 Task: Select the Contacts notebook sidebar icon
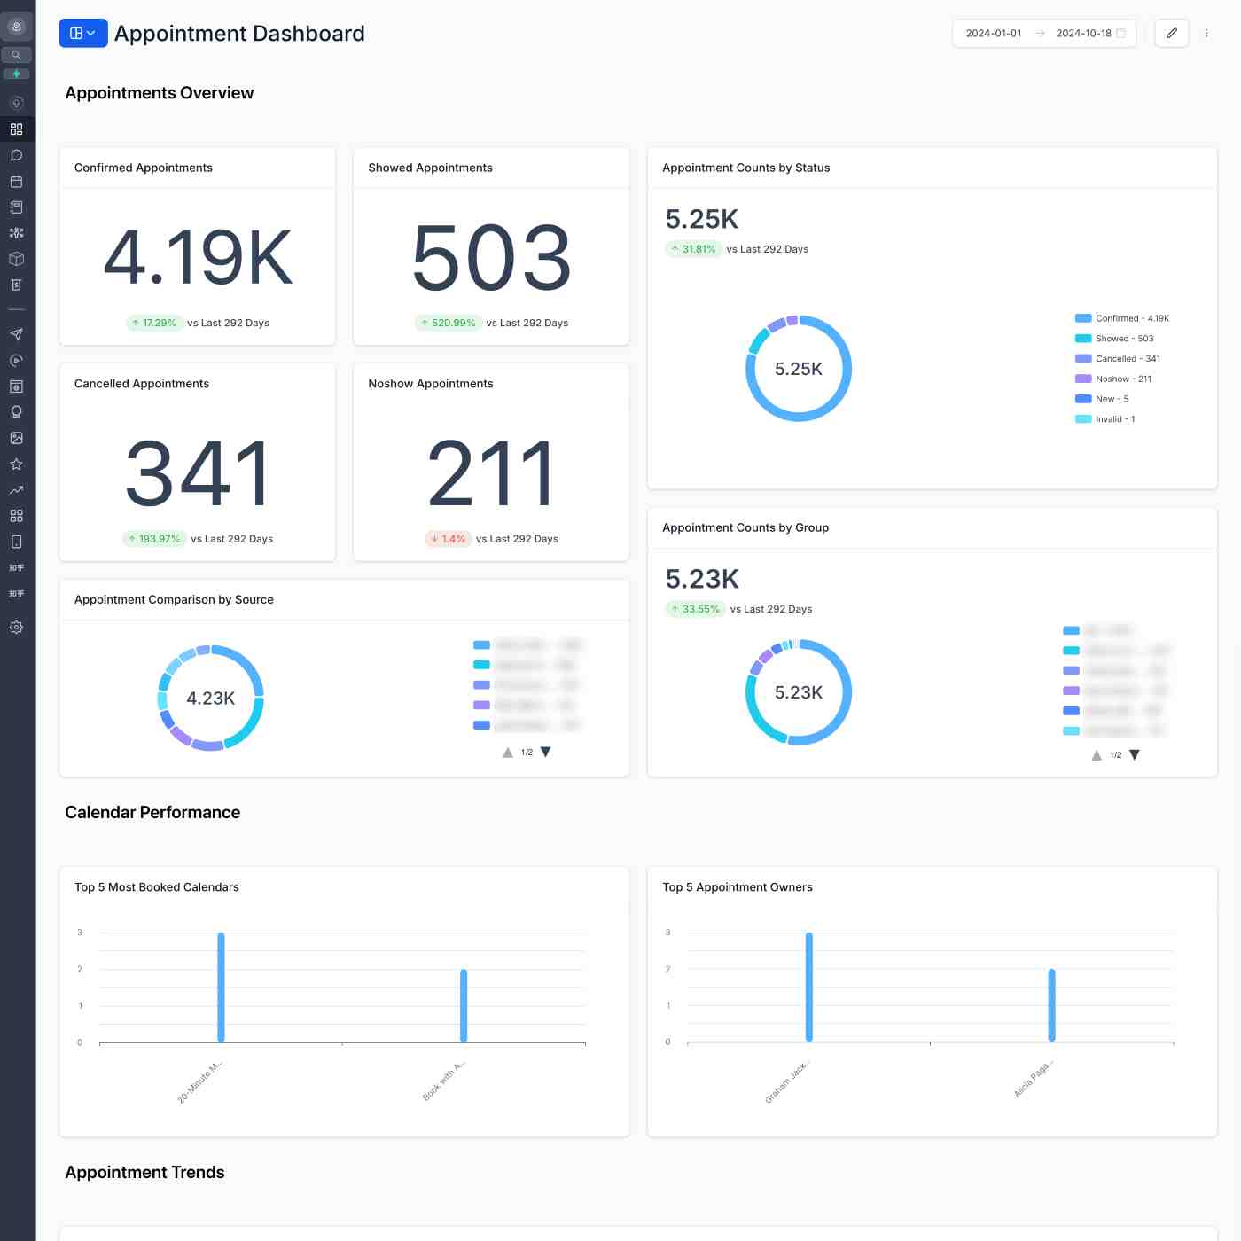click(x=16, y=207)
